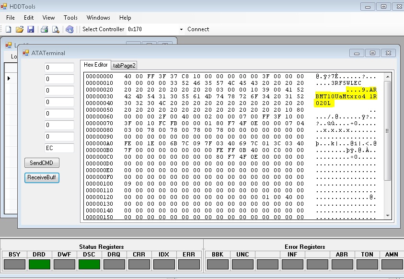404x279 pixels.
Task: Click the SendCMD button
Action: (x=42, y=163)
